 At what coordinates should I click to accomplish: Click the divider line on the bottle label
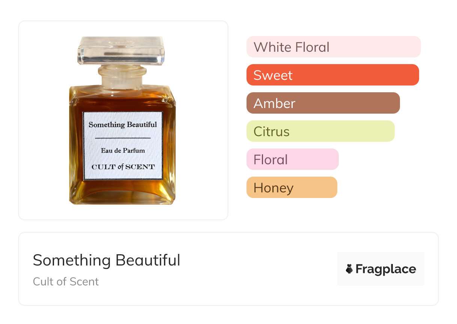(123, 138)
